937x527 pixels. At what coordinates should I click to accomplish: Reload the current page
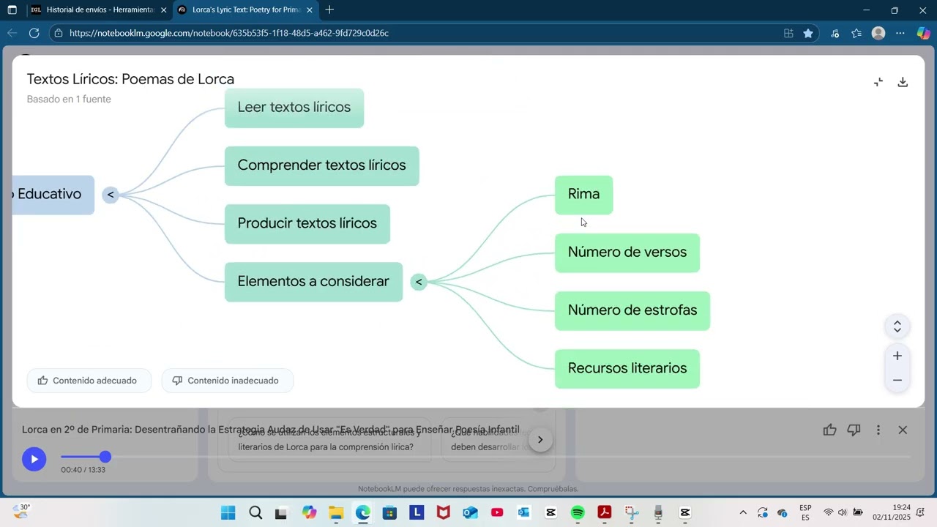(34, 33)
